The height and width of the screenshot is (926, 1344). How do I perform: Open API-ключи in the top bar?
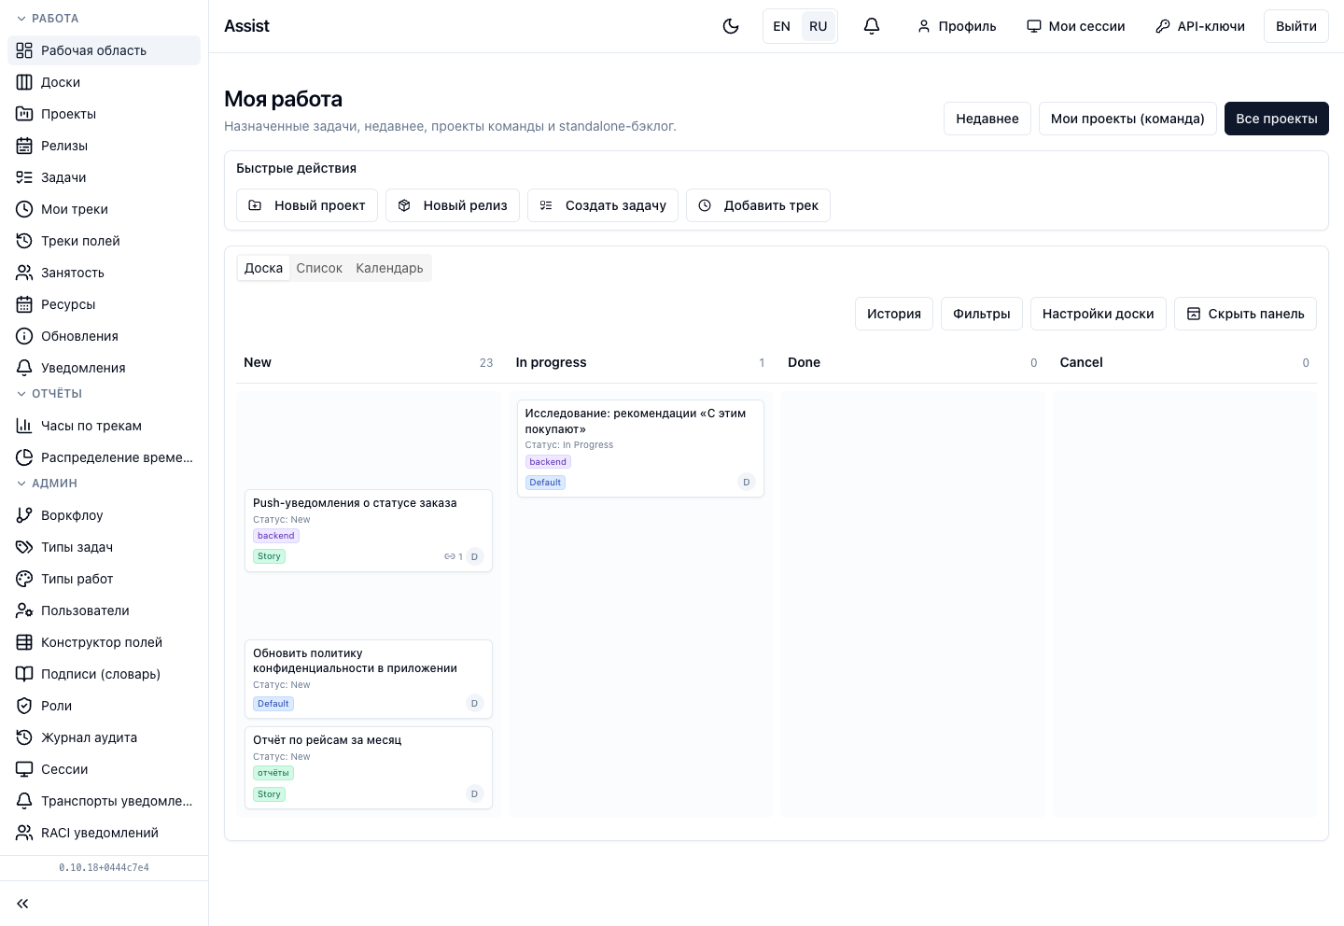(1200, 26)
